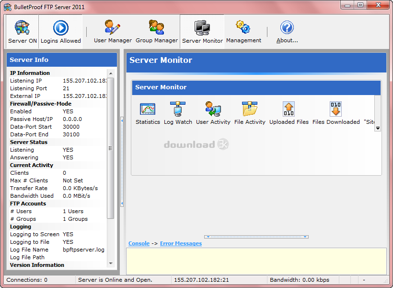393x288 pixels.
Task: Open the Files Downloaded monitor
Action: pyautogui.click(x=336, y=113)
